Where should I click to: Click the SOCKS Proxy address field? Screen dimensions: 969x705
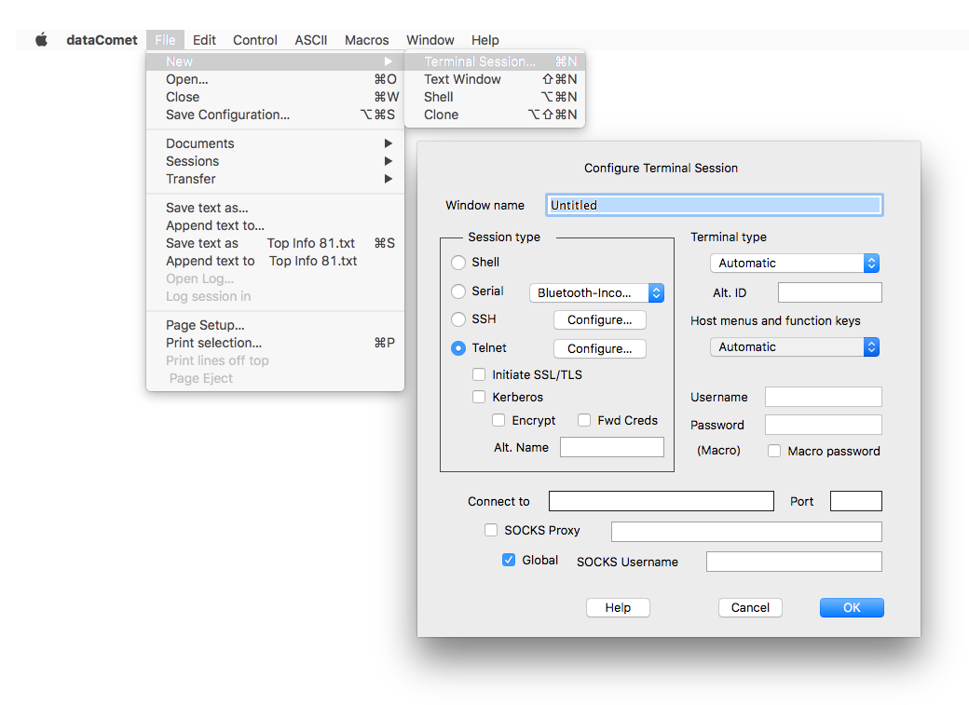point(746,532)
